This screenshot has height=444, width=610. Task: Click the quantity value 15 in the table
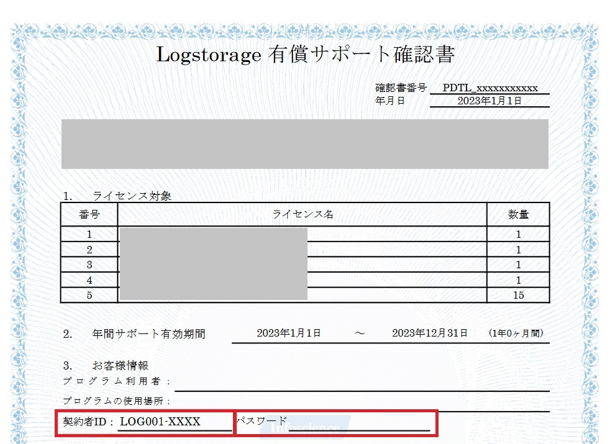point(518,295)
